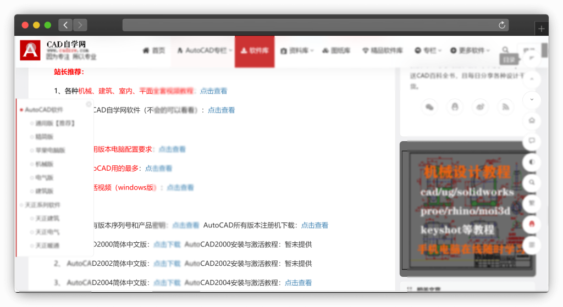The height and width of the screenshot is (307, 563).
Task: Click 点击查看 after windows版 line
Action: 180,188
